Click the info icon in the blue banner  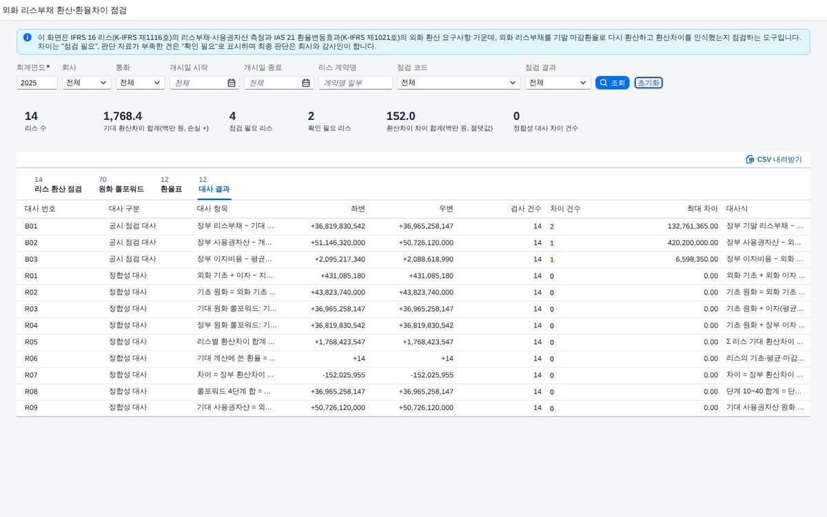click(x=27, y=37)
